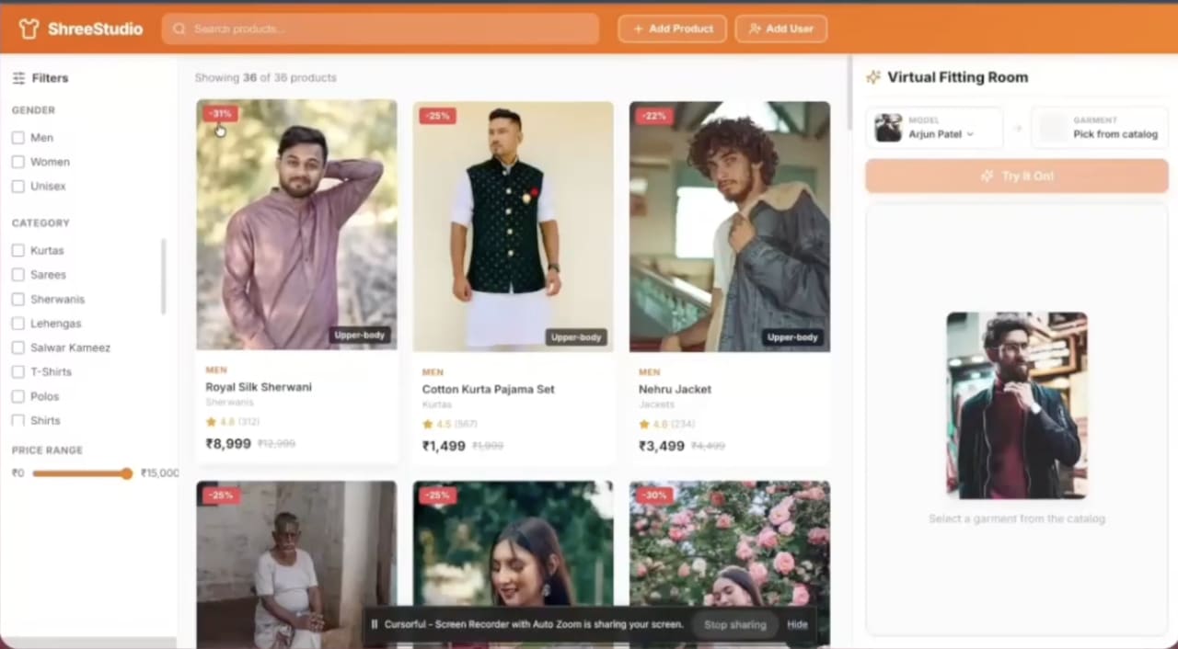Viewport: 1178px width, 649px height.
Task: Click the Add Product button
Action: pyautogui.click(x=672, y=28)
